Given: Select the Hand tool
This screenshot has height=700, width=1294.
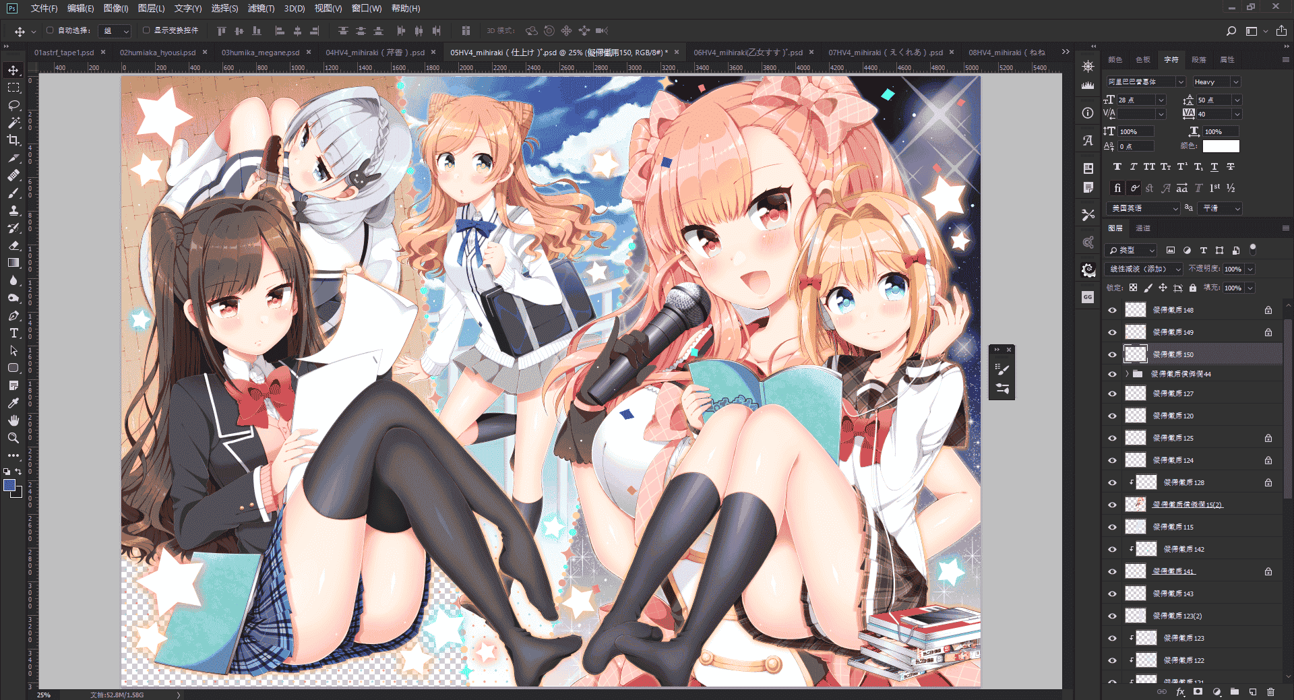Looking at the screenshot, I should coord(13,420).
